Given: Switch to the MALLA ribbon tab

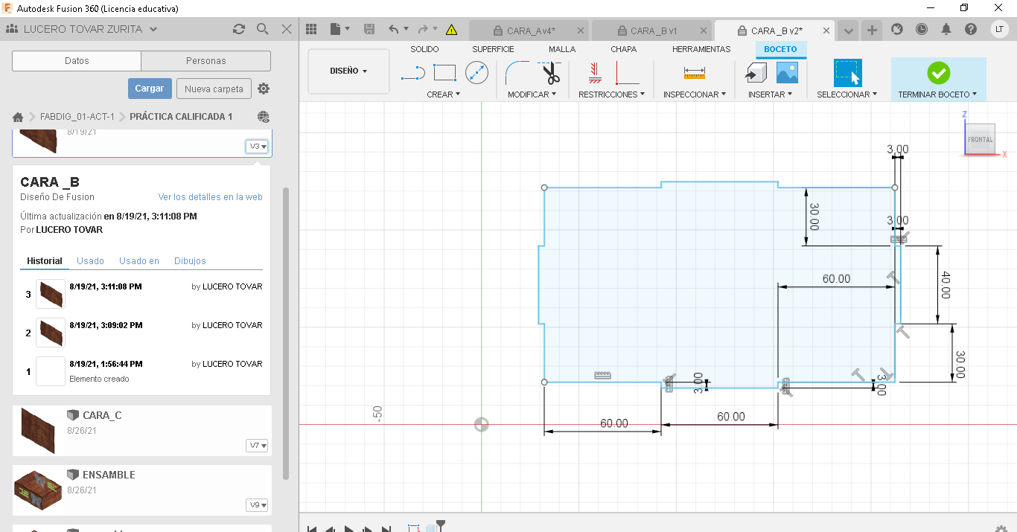Looking at the screenshot, I should 562,49.
